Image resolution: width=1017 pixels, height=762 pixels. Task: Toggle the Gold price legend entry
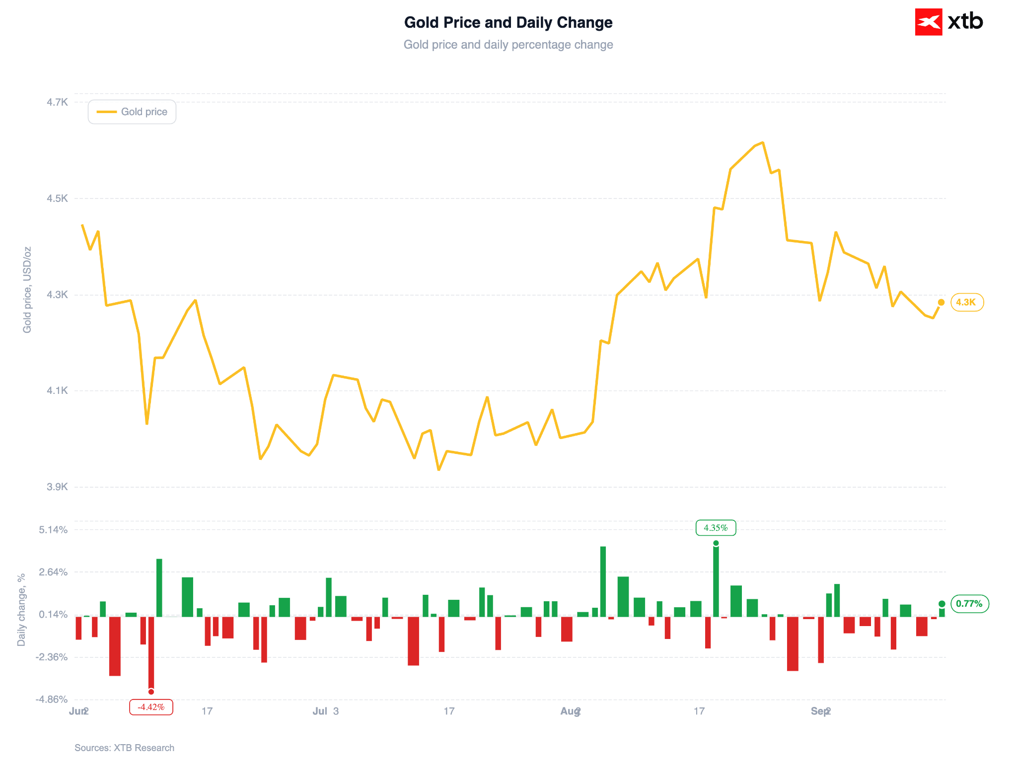(132, 112)
